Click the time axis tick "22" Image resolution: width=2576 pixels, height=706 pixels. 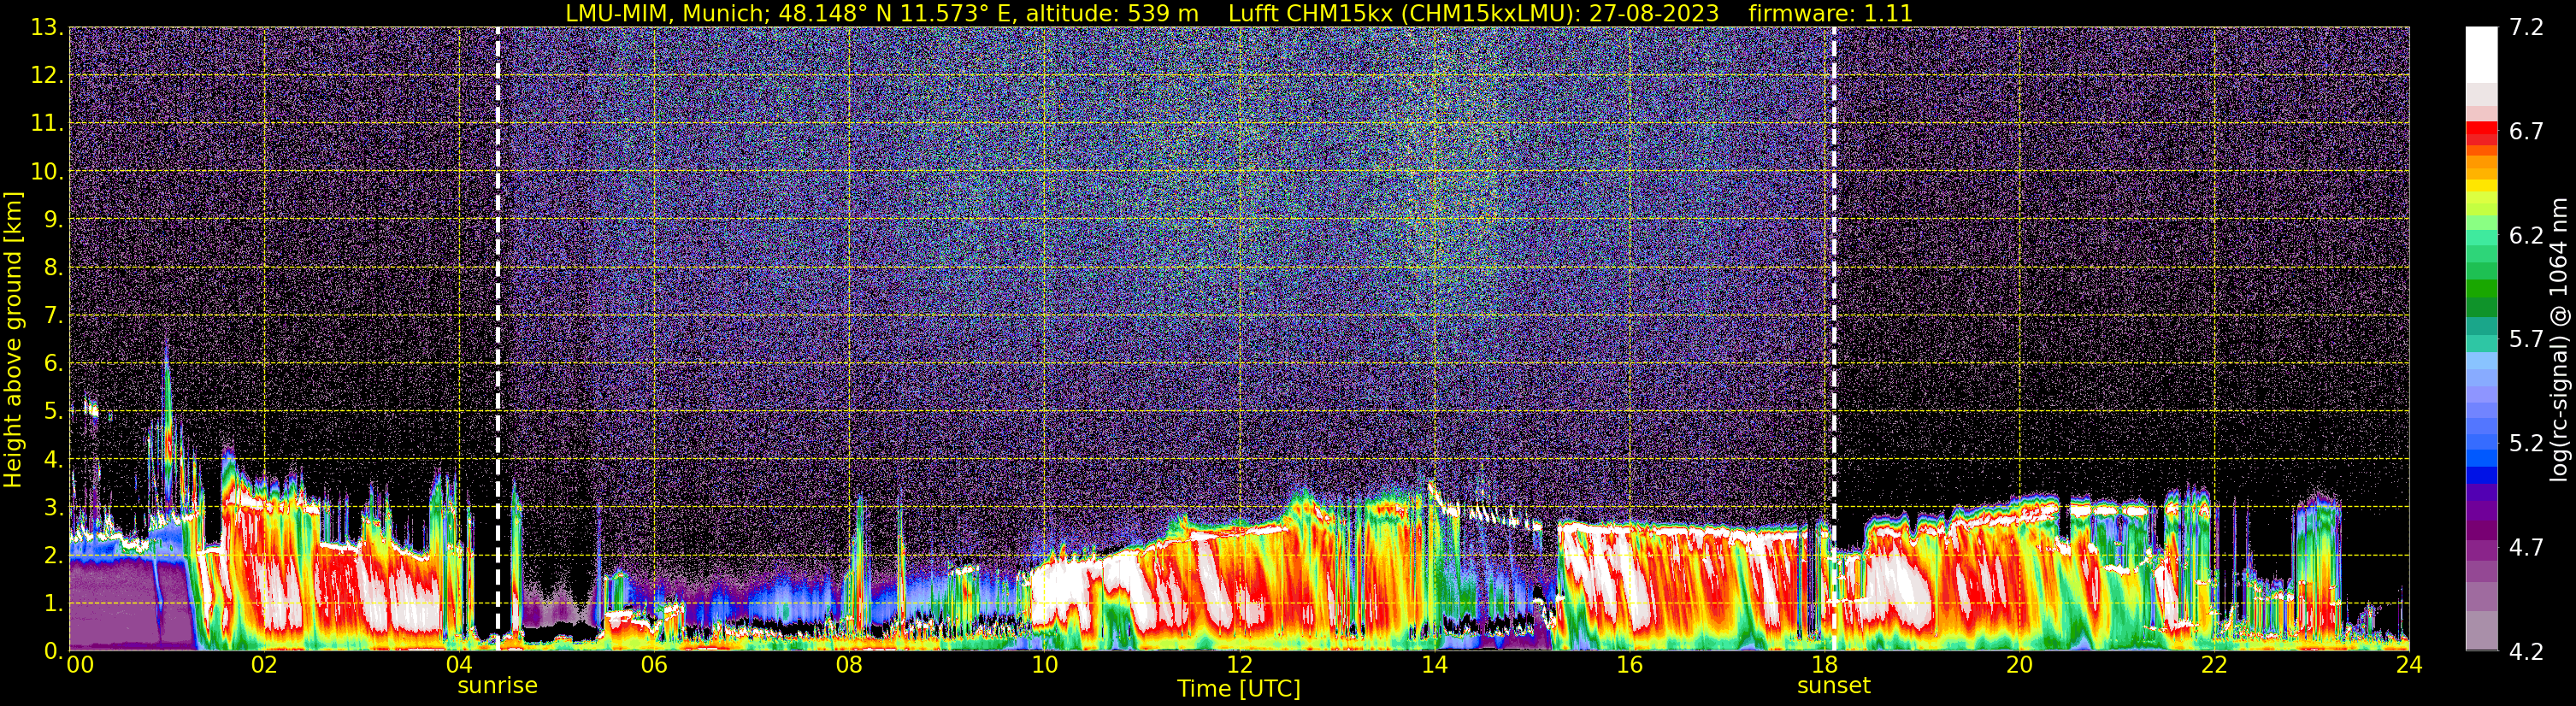(2214, 666)
